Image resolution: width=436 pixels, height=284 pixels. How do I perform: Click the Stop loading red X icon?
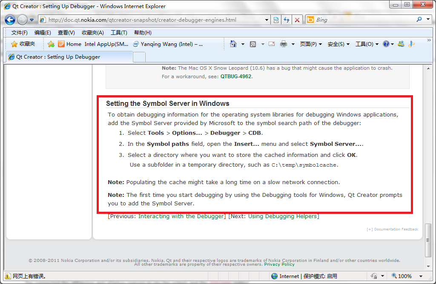(x=297, y=20)
